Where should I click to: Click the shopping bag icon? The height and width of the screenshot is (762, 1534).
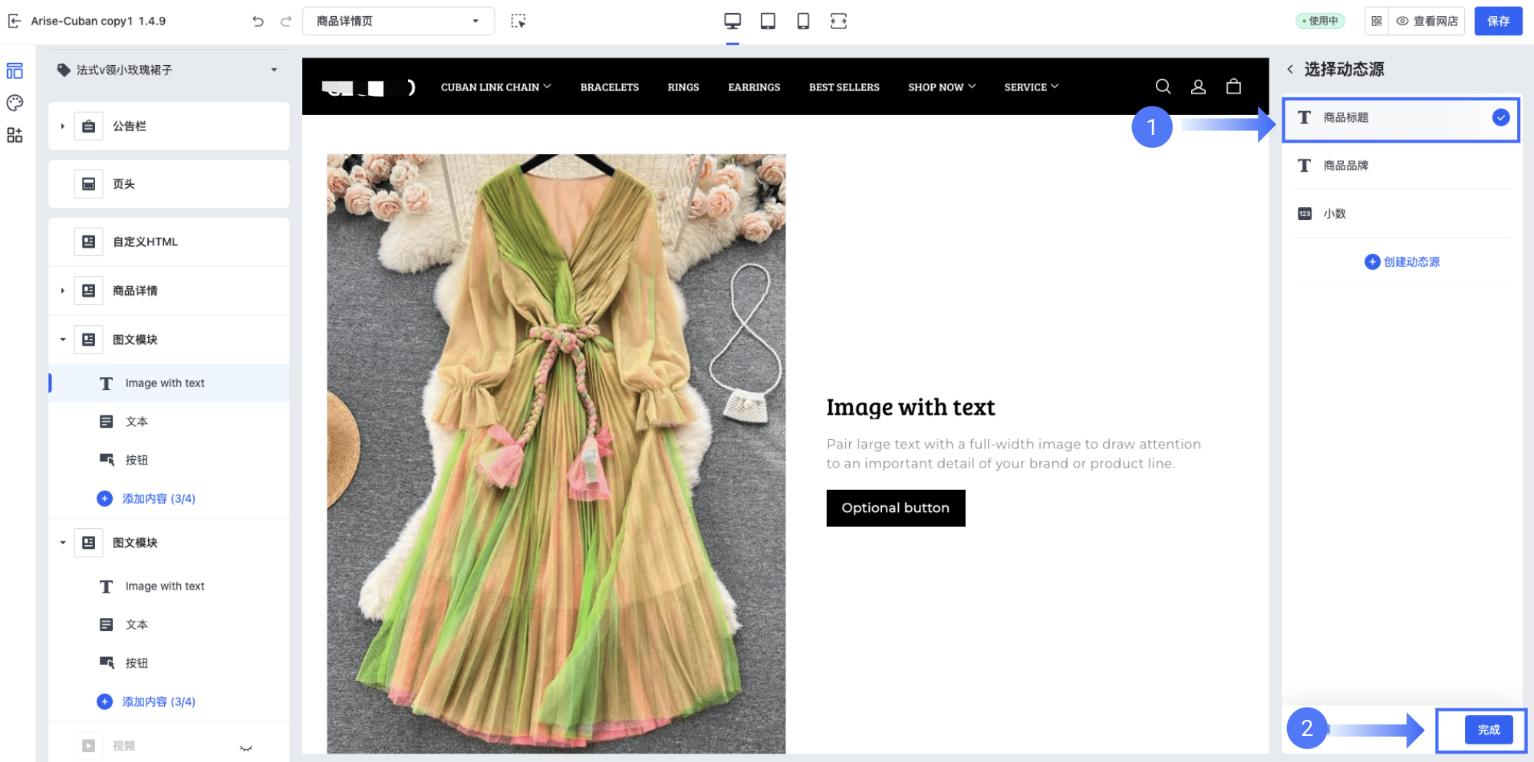pyautogui.click(x=1233, y=87)
